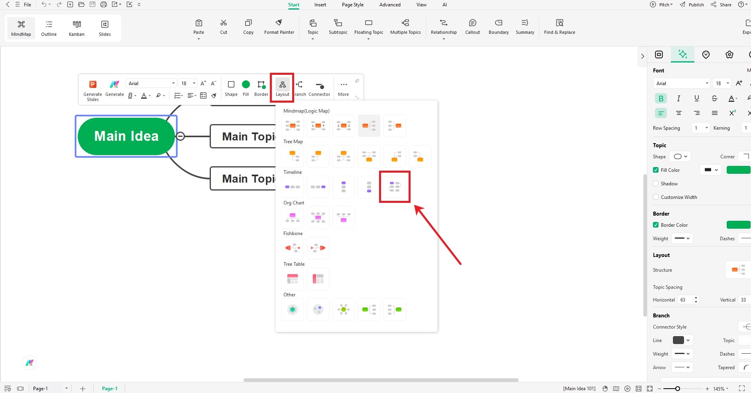Add a Boundary around topics
This screenshot has height=393, width=751.
tap(499, 27)
